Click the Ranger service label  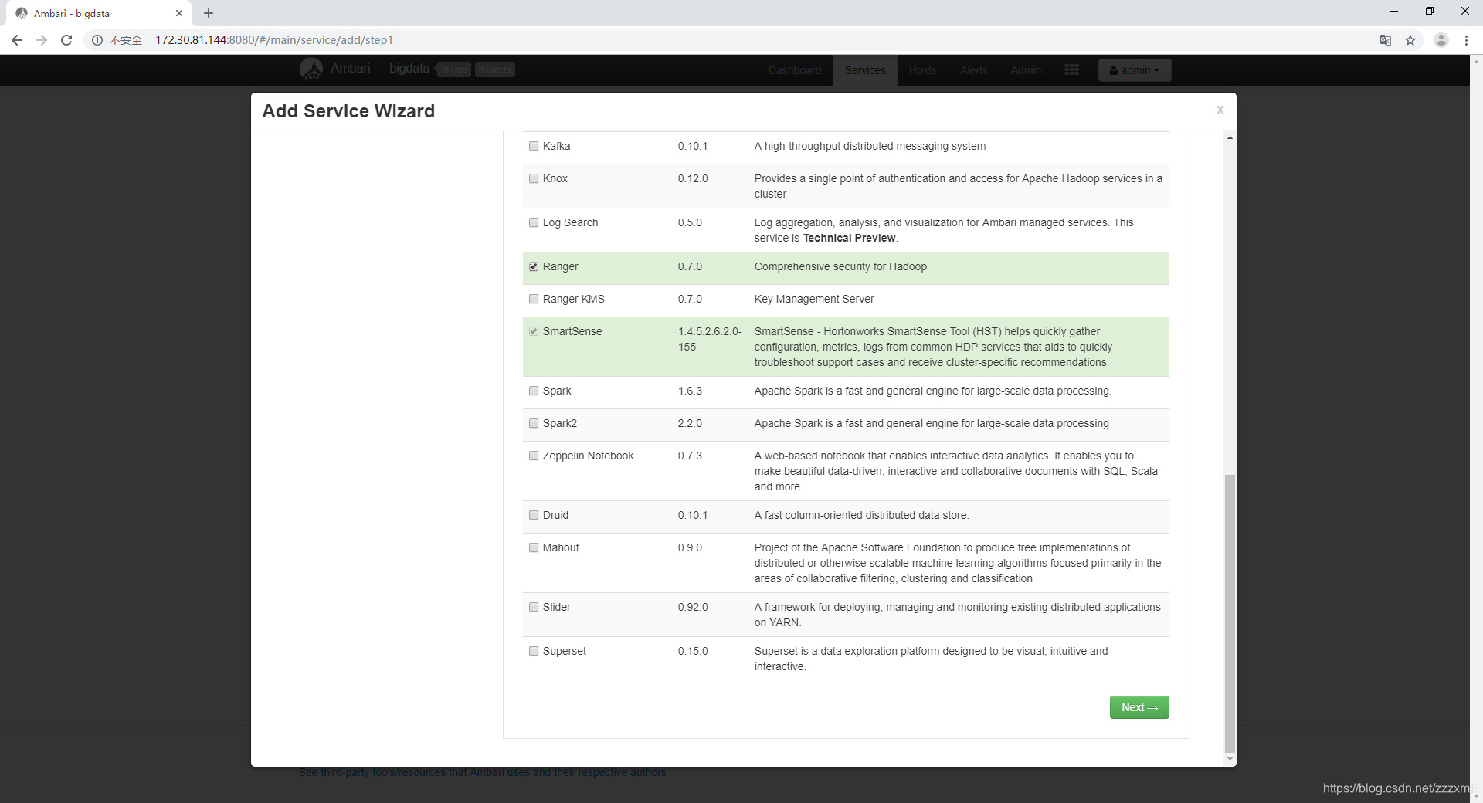561,266
